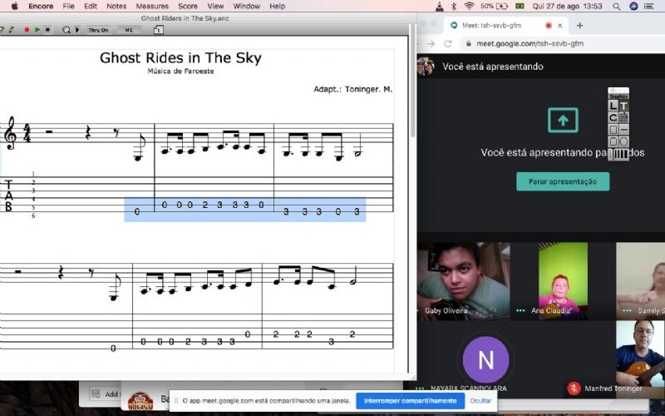Click the 50% battery indicator
This screenshot has height=416, width=665.
[494, 6]
